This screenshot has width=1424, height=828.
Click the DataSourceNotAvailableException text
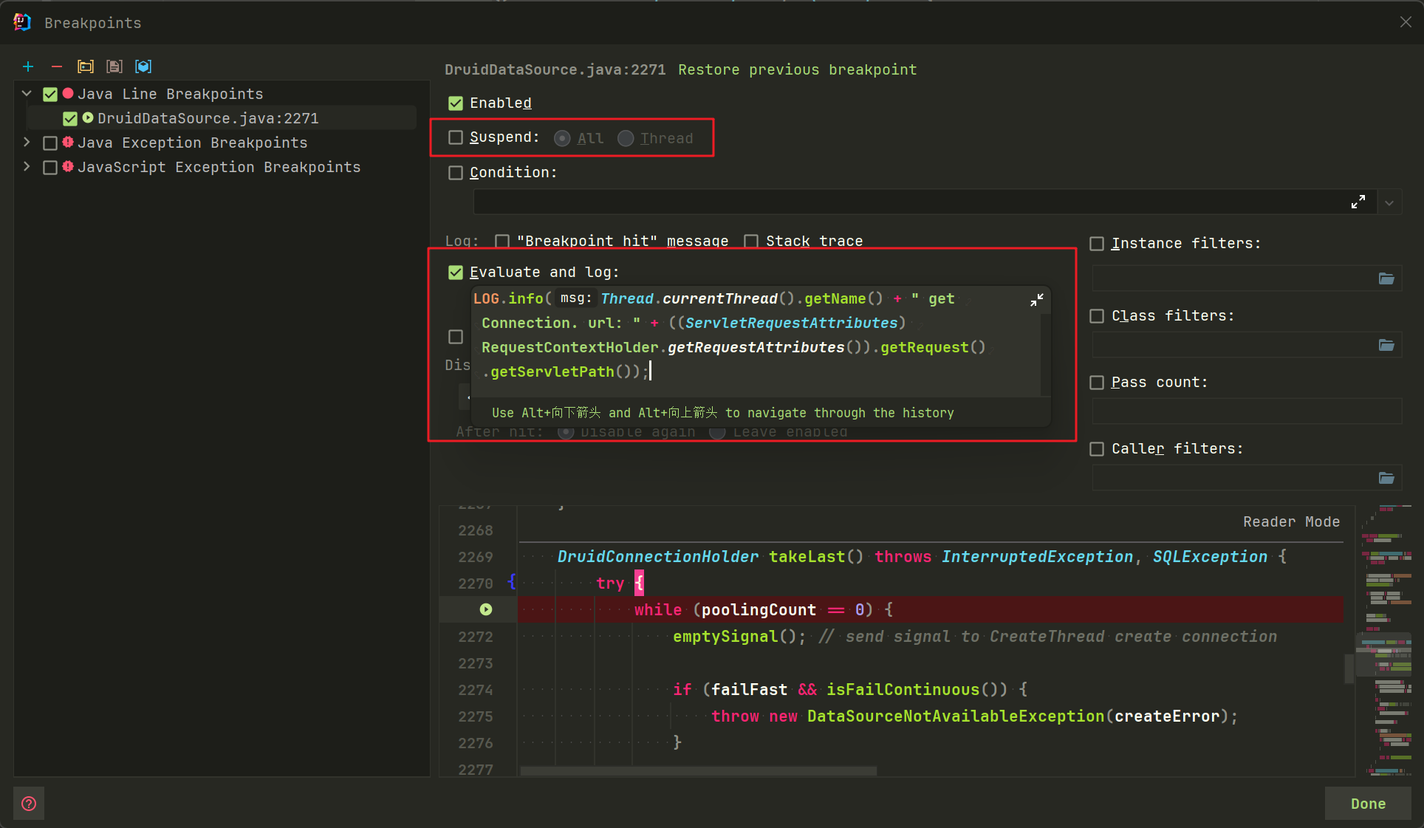955,716
